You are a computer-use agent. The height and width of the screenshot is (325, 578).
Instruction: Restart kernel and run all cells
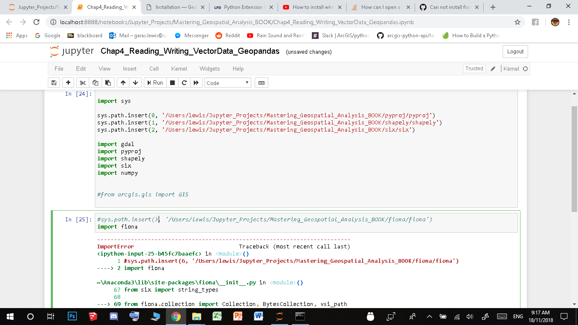pos(196,83)
